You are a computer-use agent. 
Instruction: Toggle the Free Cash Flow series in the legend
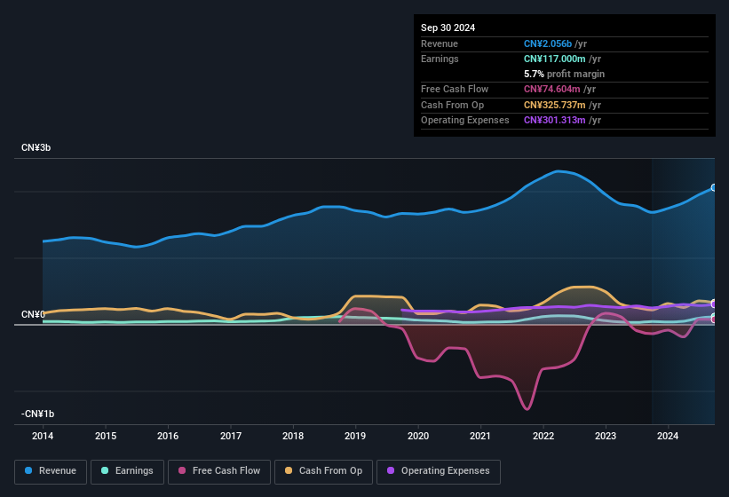pos(219,471)
